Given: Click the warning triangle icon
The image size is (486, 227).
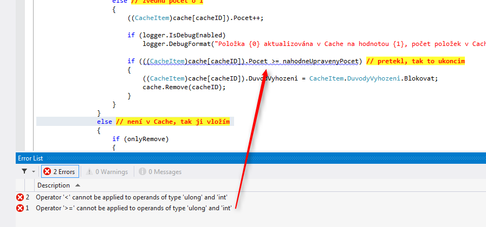Looking at the screenshot, I should click(89, 171).
